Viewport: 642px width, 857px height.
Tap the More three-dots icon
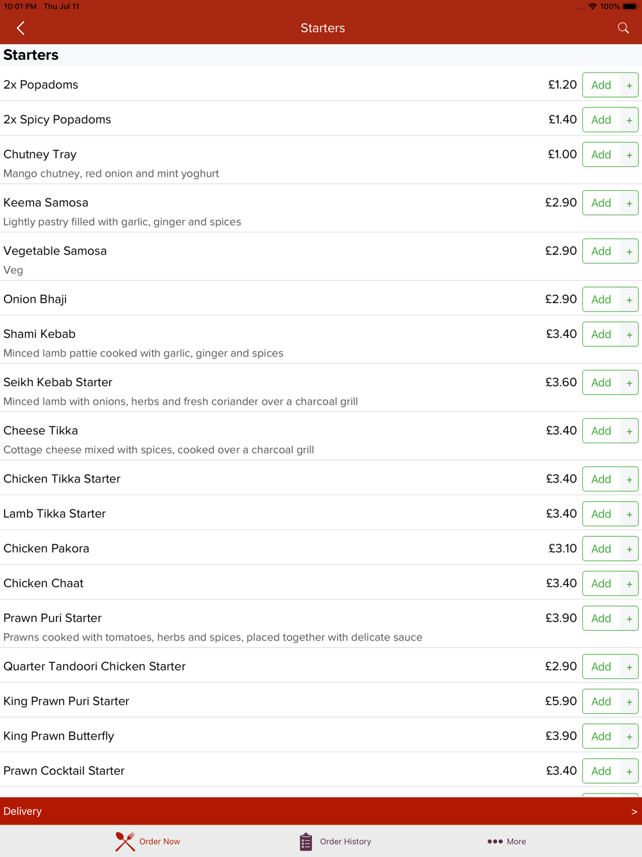click(494, 842)
